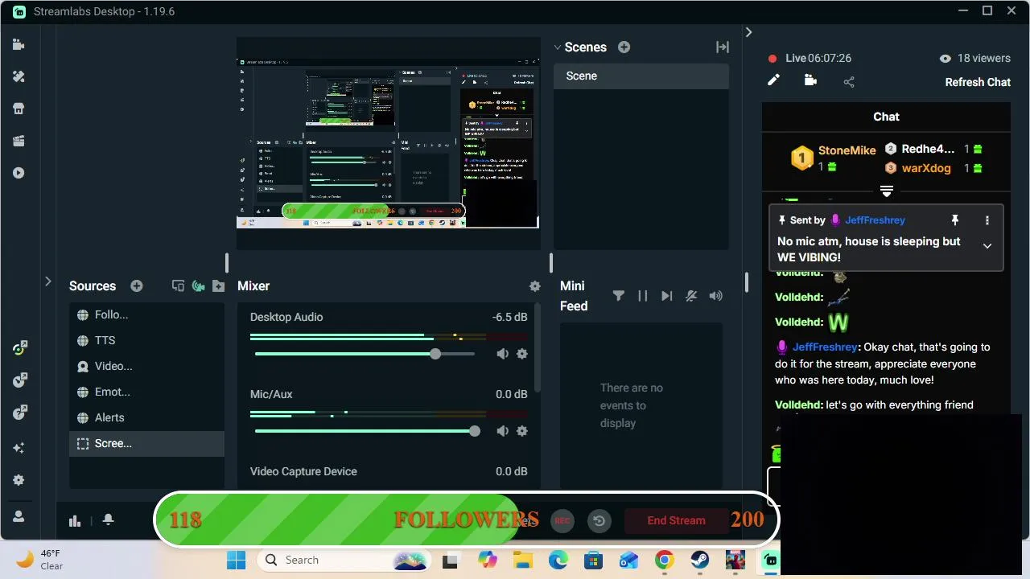Click the camera icon in the chat header
Screen dimensions: 1030x579
(x=810, y=80)
